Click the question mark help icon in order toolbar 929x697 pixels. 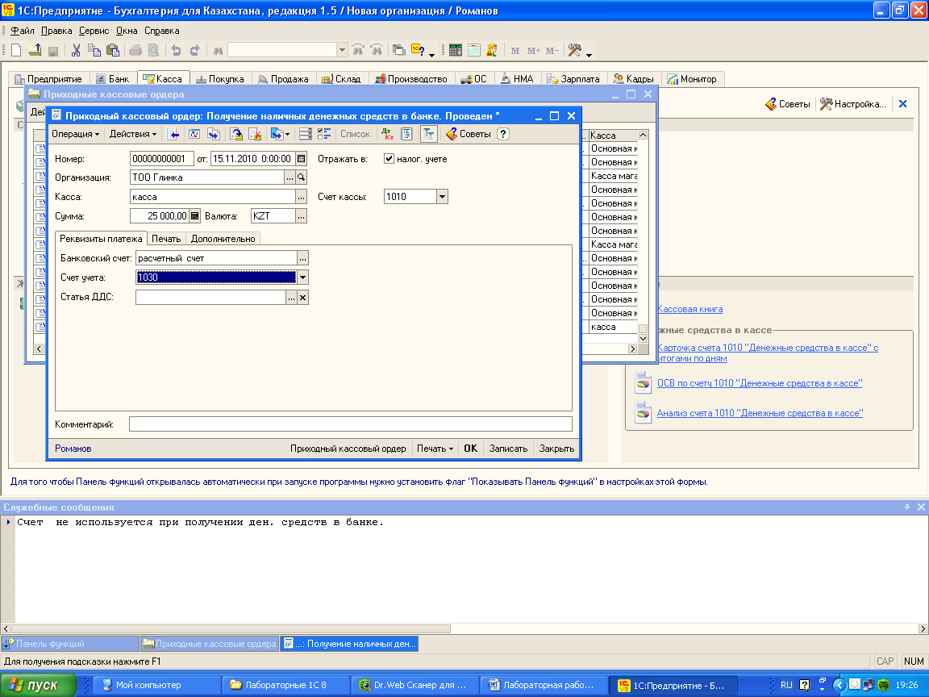(x=503, y=134)
